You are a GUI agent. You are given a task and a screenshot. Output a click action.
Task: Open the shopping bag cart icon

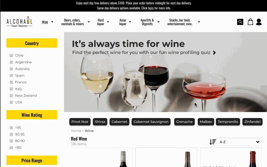coord(250,22)
